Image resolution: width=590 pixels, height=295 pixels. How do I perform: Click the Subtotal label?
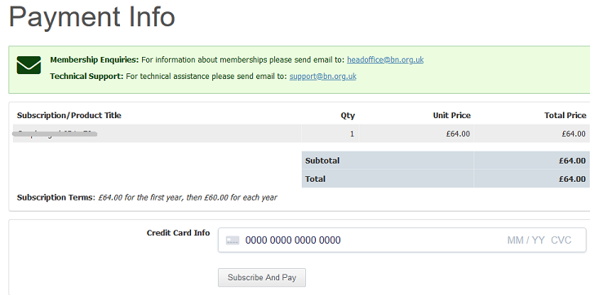click(x=322, y=161)
